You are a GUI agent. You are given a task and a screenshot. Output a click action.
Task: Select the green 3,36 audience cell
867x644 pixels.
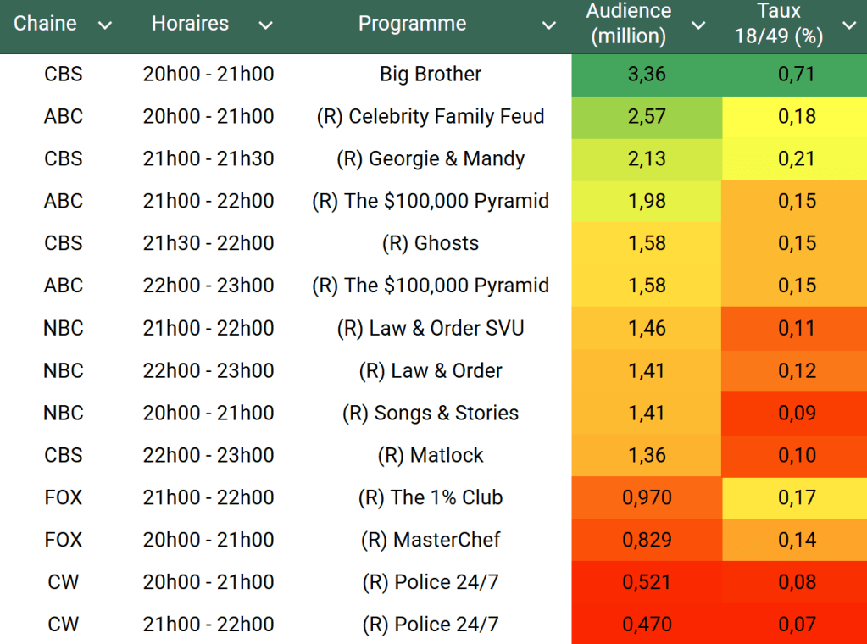(647, 75)
